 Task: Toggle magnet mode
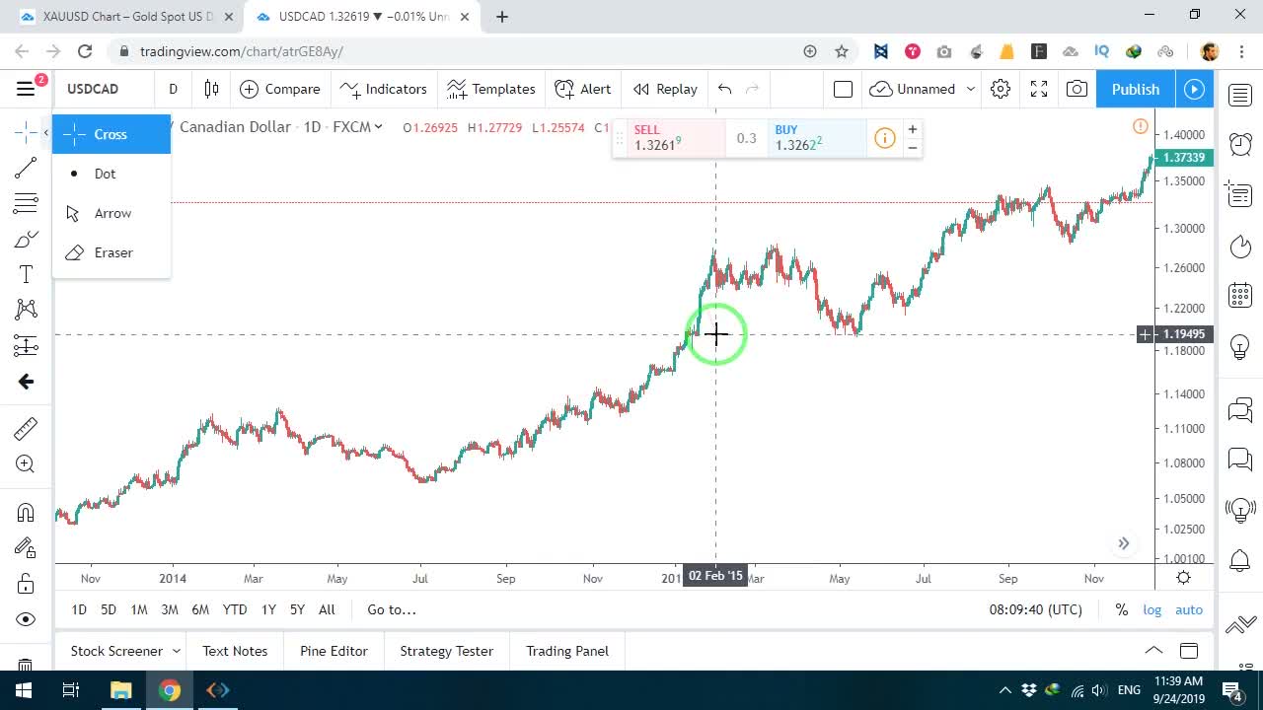26,512
